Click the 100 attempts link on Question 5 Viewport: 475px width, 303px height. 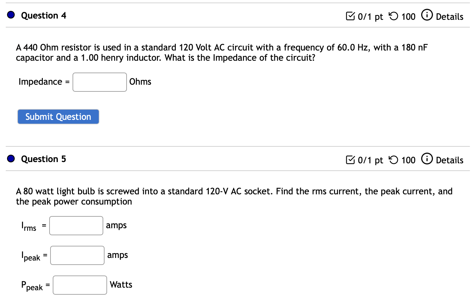point(409,160)
